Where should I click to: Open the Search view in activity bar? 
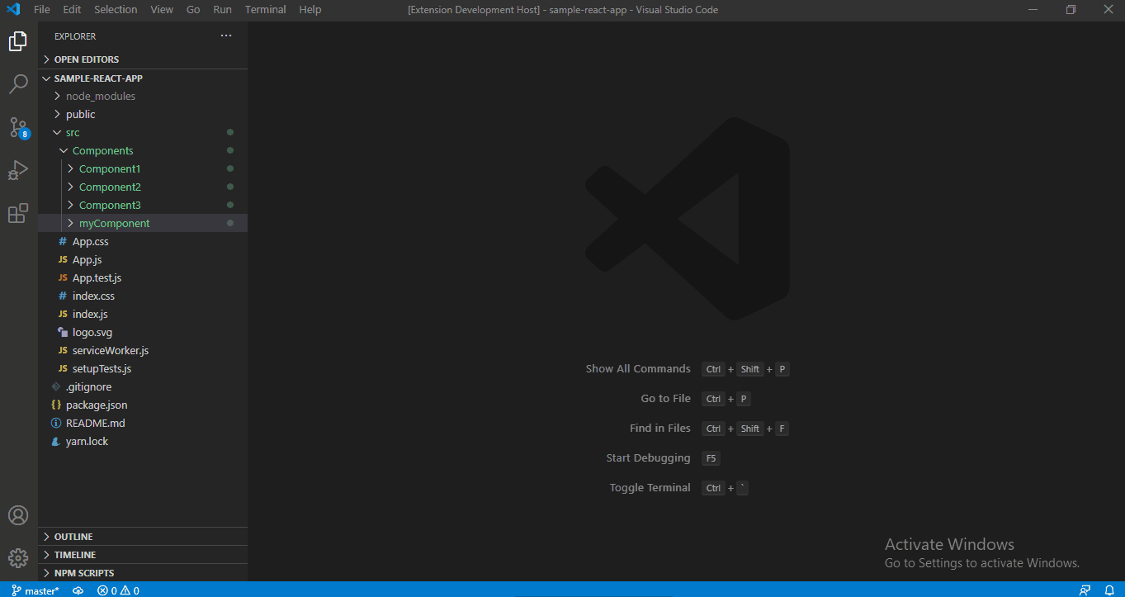point(18,84)
